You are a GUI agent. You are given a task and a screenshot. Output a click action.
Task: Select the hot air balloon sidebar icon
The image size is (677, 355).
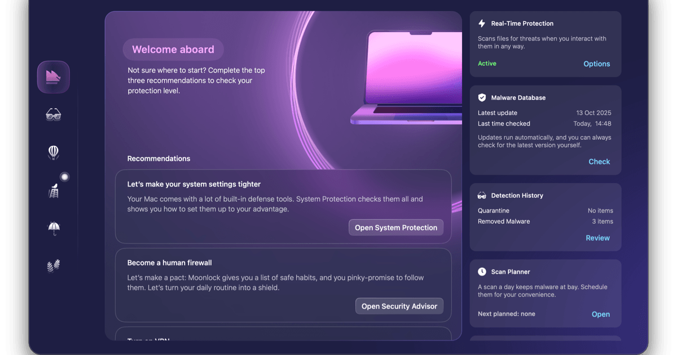[x=54, y=153]
